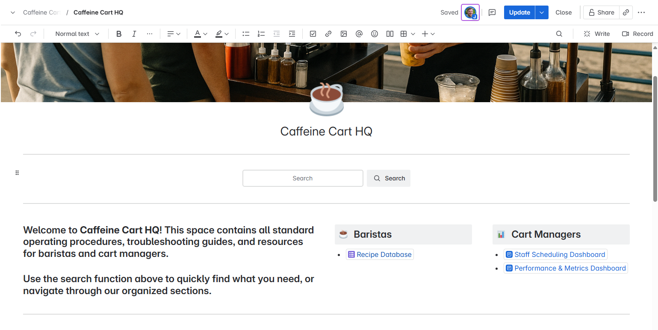Viewport: 658px width, 330px height.
Task: Click the Undo arrow icon
Action: [x=18, y=34]
